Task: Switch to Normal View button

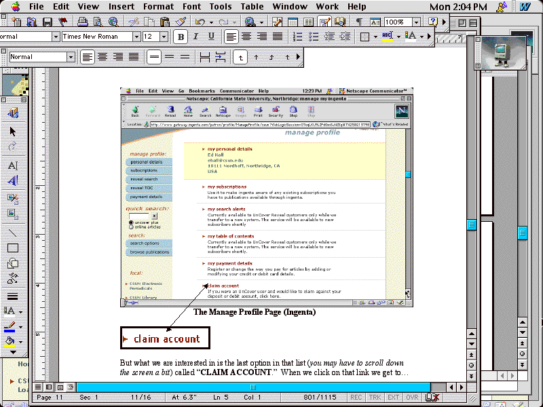Action: 38,387
